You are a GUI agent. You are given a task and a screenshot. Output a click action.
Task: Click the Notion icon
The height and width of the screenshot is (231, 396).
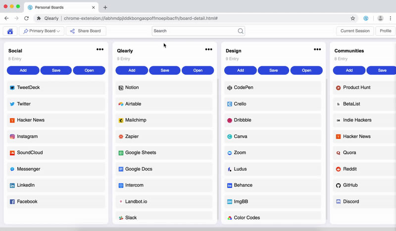click(x=121, y=88)
